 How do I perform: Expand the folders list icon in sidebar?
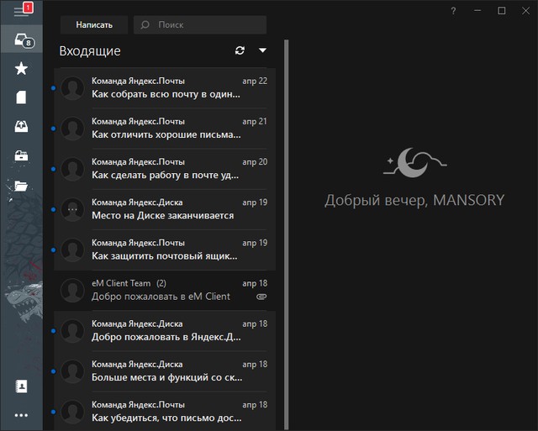22,186
